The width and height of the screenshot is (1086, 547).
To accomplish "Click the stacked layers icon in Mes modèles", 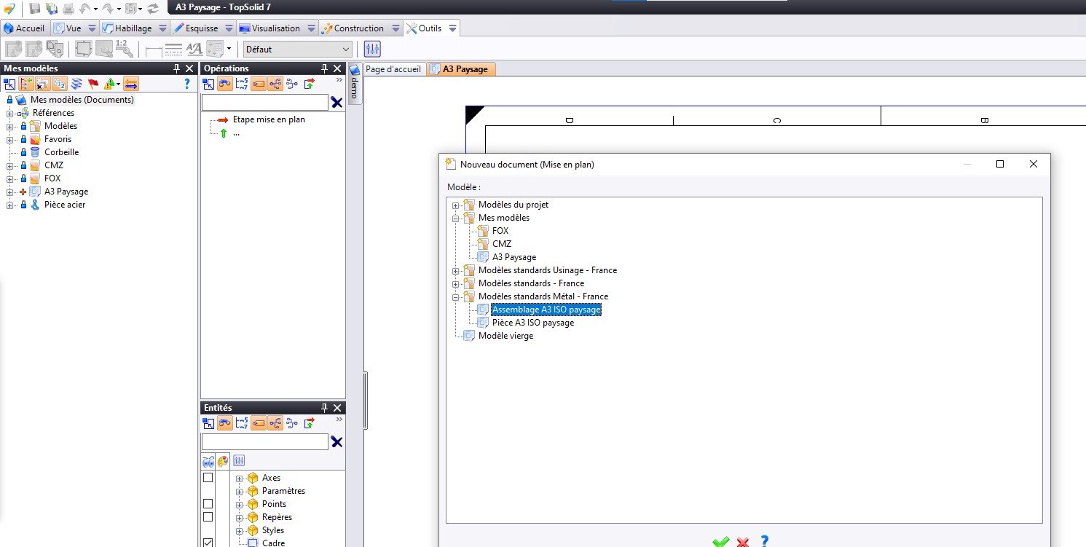I will point(76,84).
